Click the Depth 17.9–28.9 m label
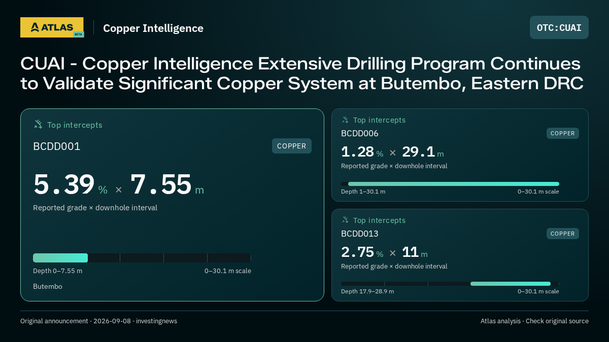Viewport: 609px width, 342px height. pos(367,291)
